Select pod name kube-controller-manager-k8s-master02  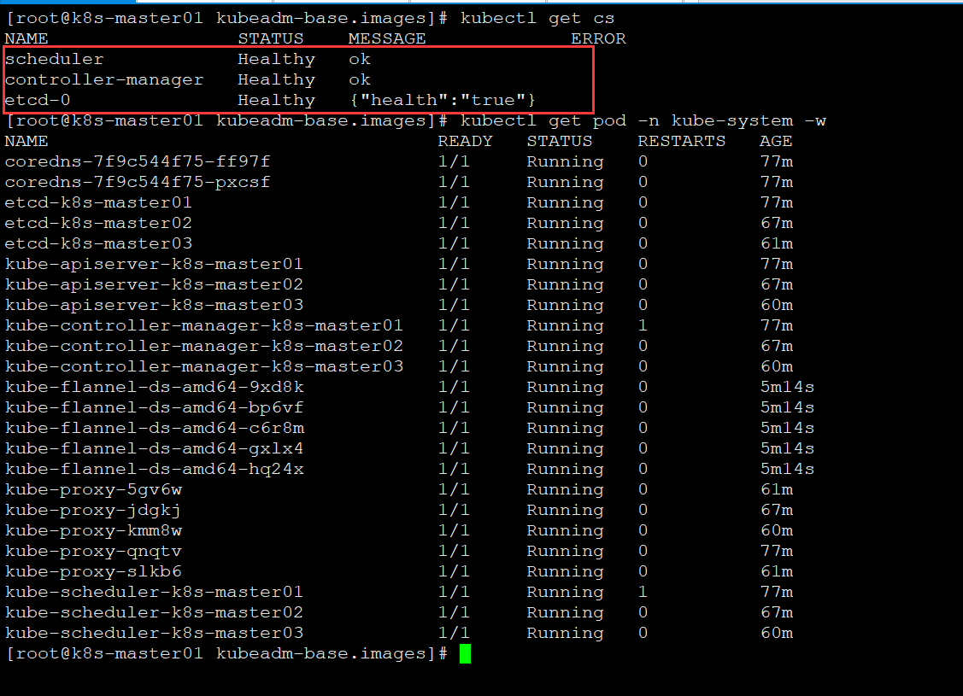click(204, 346)
